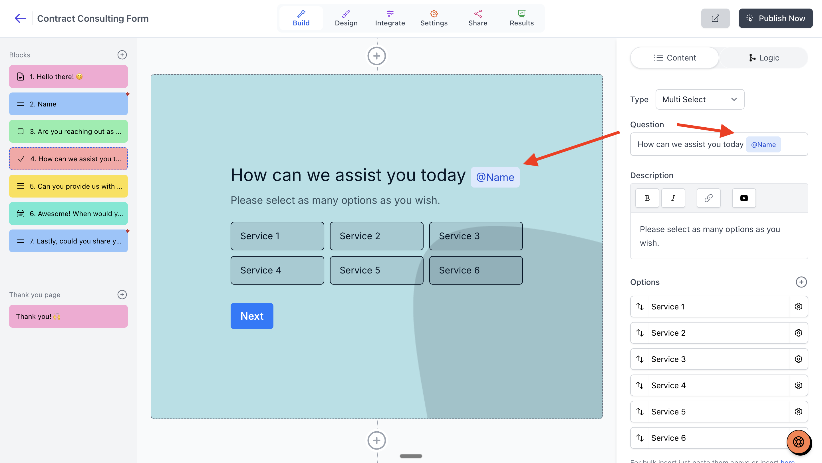The image size is (822, 463).
Task: Switch to the Design tab
Action: (x=346, y=18)
